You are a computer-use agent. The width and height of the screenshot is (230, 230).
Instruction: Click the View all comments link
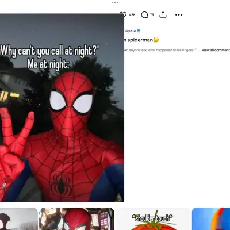point(216,50)
